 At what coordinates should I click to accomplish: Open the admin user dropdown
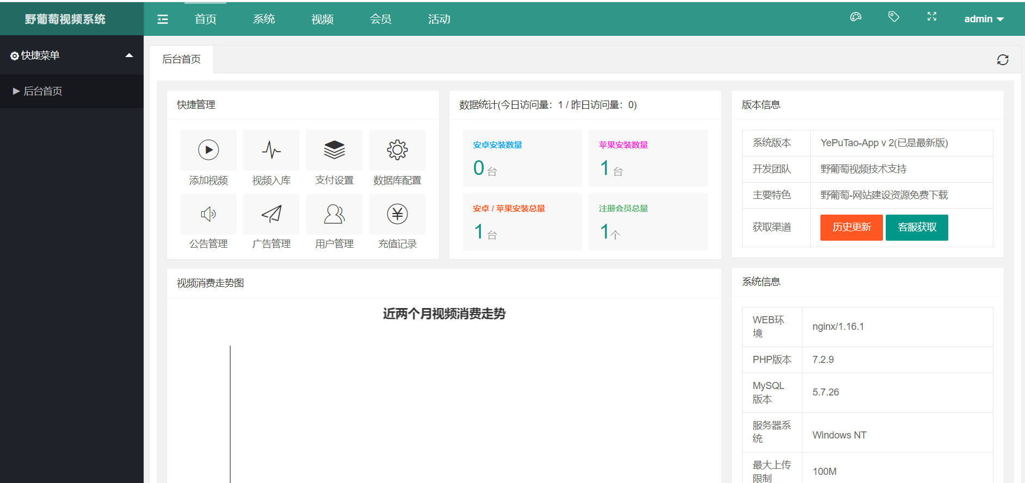[984, 19]
